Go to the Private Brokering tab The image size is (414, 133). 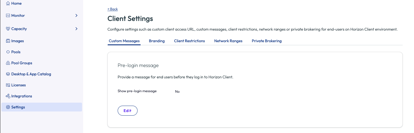point(267,41)
